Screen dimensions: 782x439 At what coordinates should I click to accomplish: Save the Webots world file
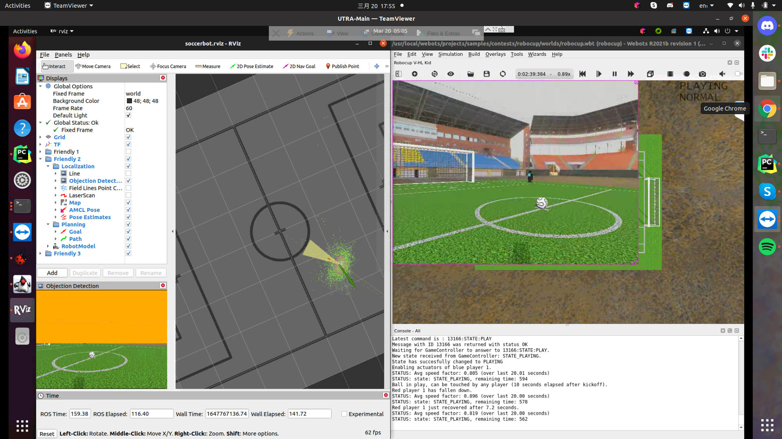pos(486,74)
